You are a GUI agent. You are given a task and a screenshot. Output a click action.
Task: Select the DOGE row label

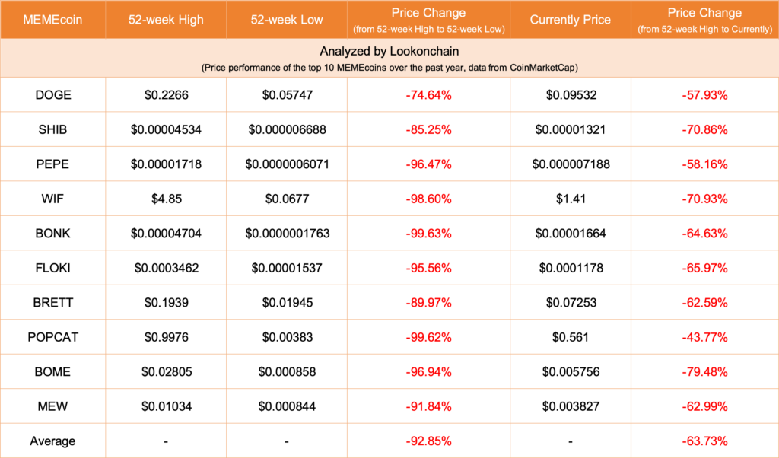click(53, 95)
